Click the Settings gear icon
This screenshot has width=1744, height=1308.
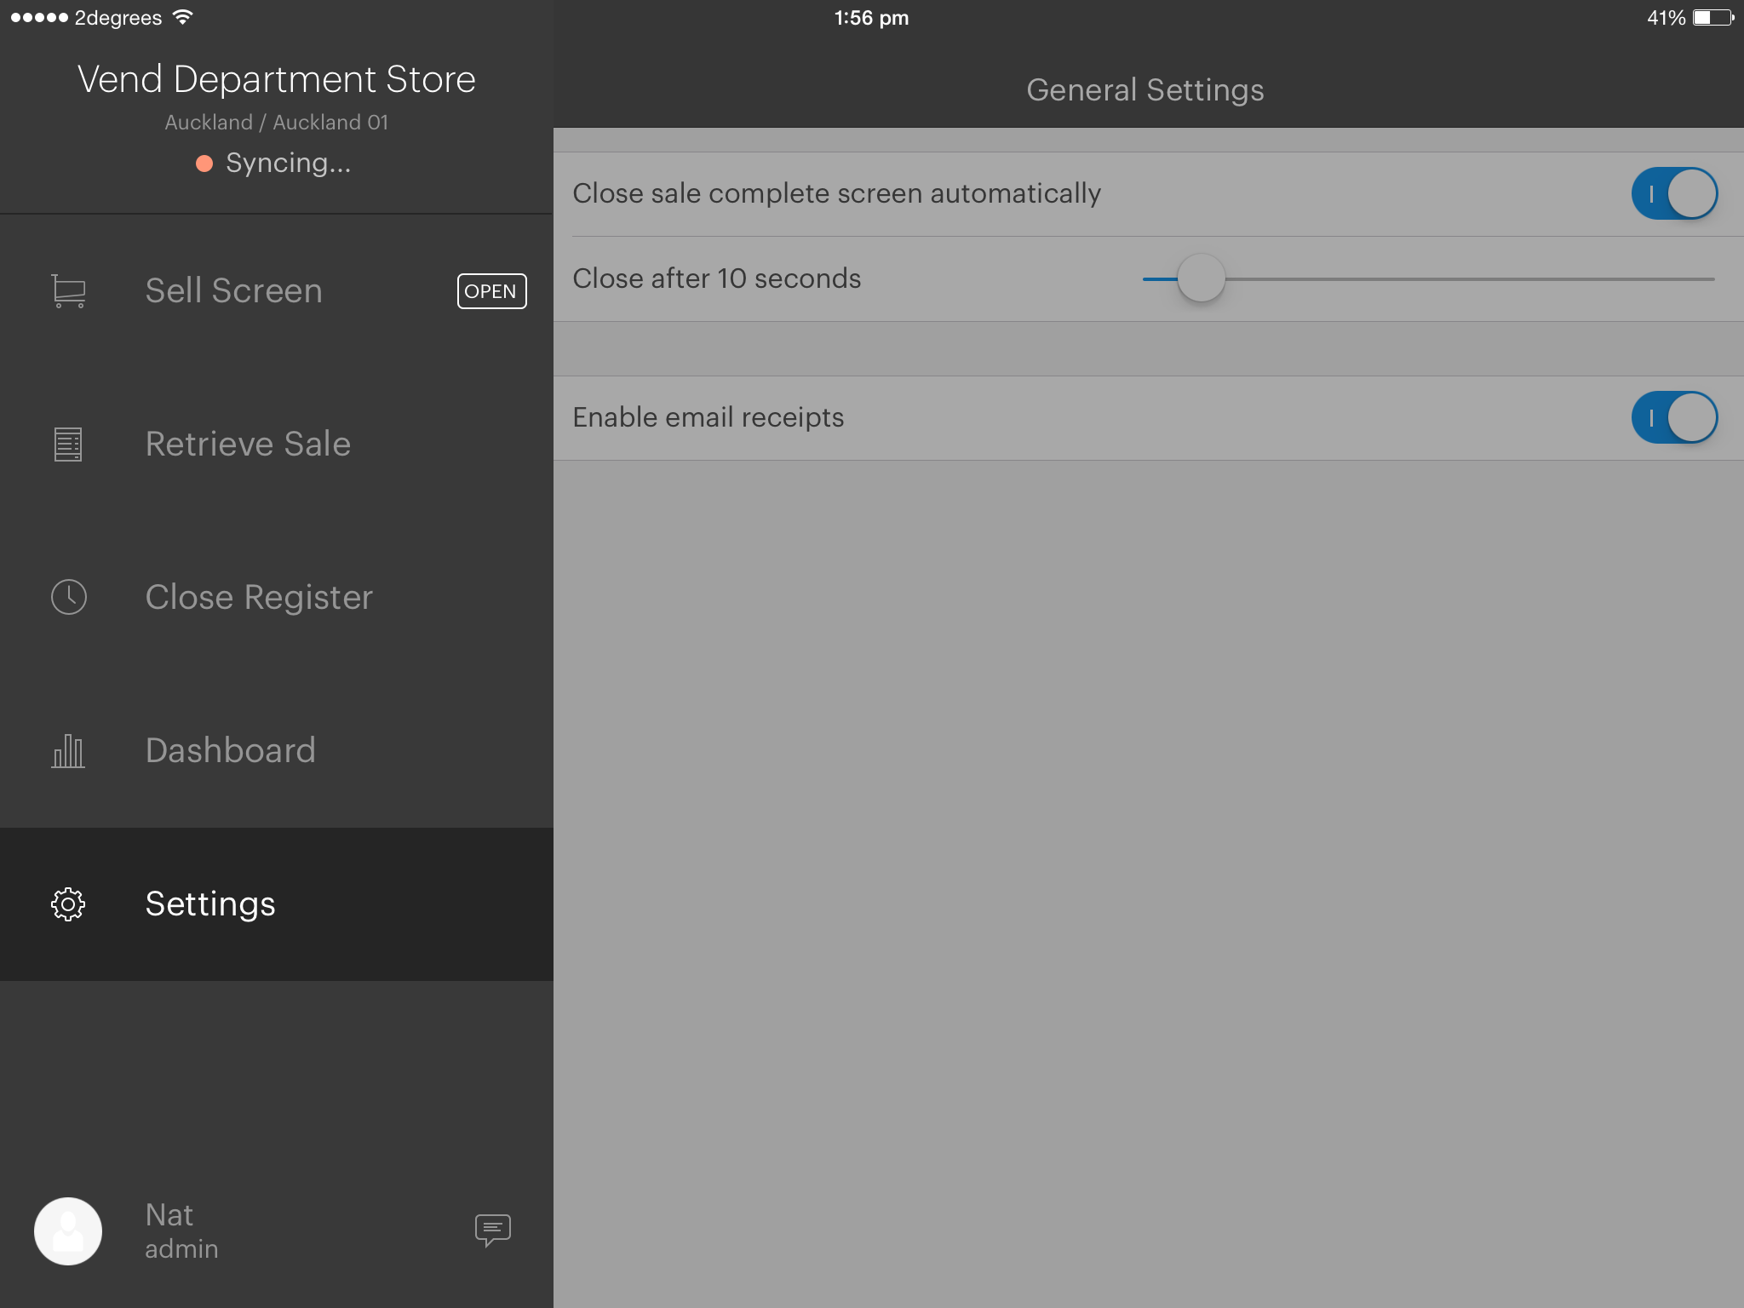click(68, 904)
